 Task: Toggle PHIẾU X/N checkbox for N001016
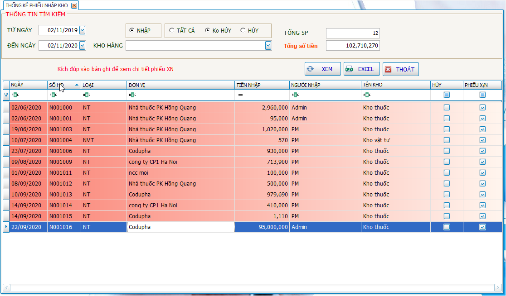(482, 227)
